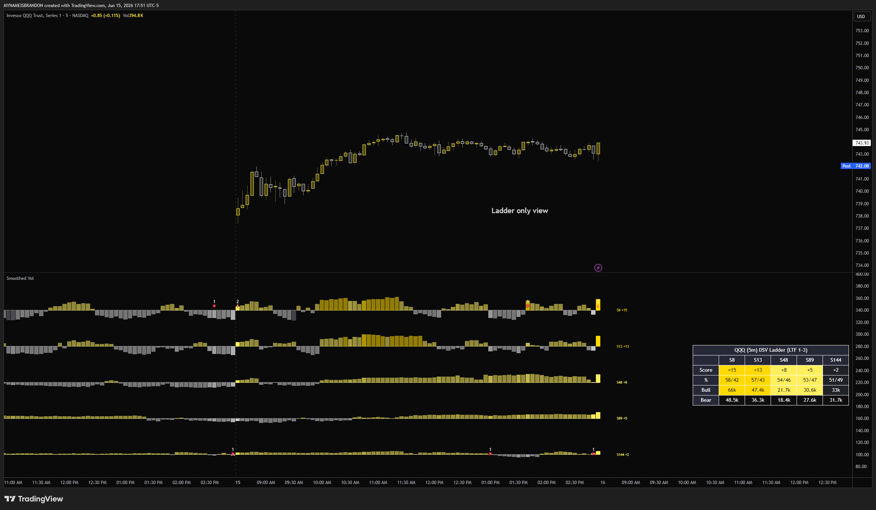Click the 'S144 +2' ladder row label
The image size is (876, 510).
pos(623,455)
